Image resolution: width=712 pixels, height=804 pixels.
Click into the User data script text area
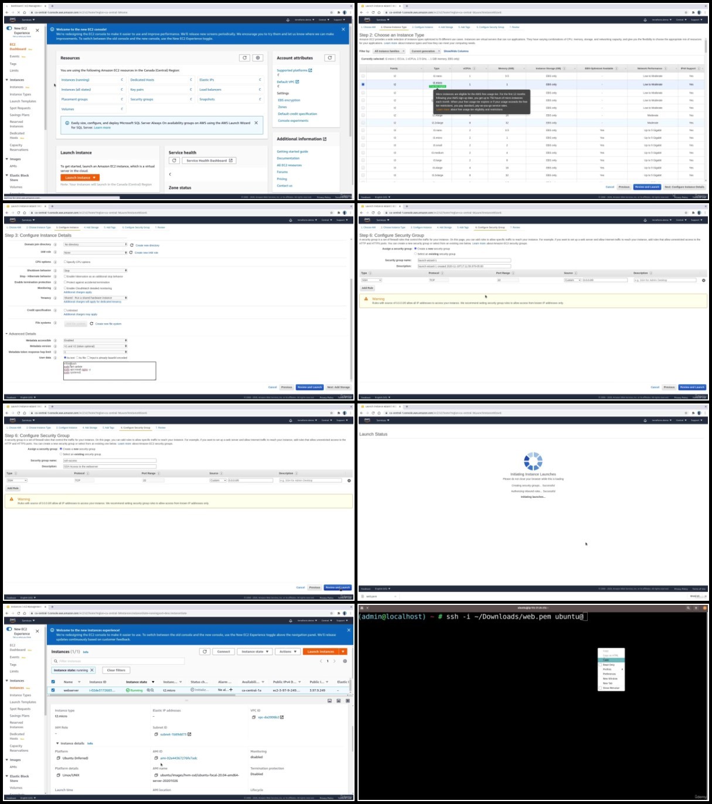pyautogui.click(x=110, y=371)
